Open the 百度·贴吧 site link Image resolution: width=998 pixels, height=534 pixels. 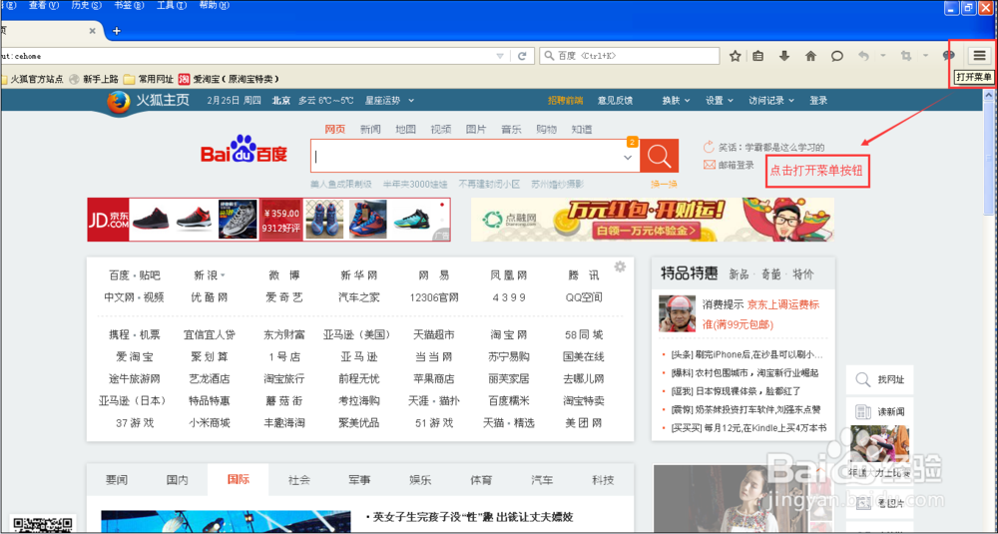[x=135, y=275]
